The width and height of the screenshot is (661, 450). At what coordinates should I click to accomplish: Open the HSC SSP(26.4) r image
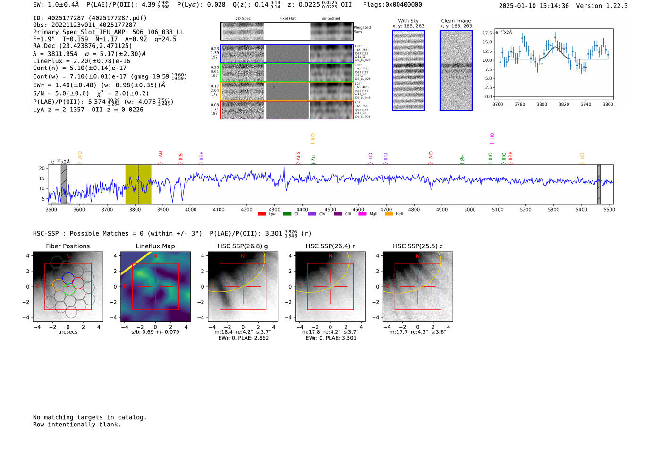[x=330, y=287]
